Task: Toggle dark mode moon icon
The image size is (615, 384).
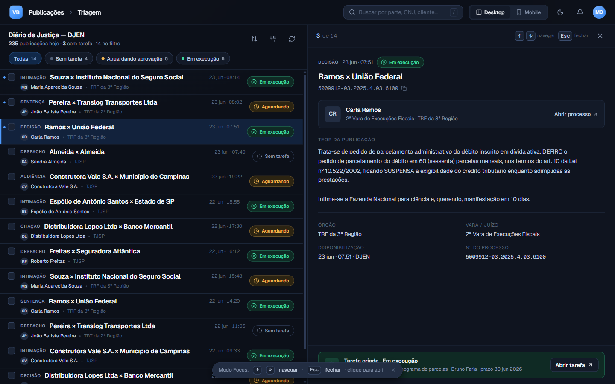Action: [560, 12]
